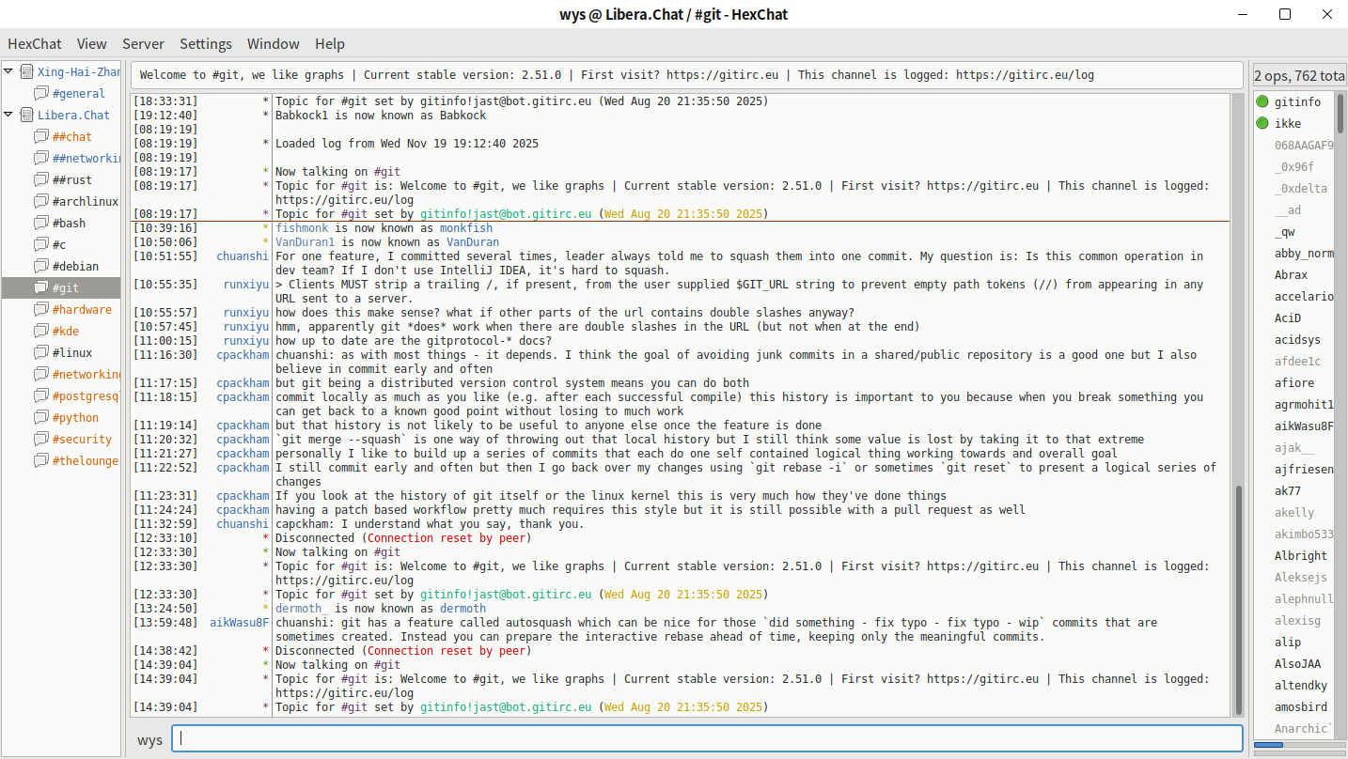
Task: Click the channel icon next to #bash
Action: coord(41,223)
